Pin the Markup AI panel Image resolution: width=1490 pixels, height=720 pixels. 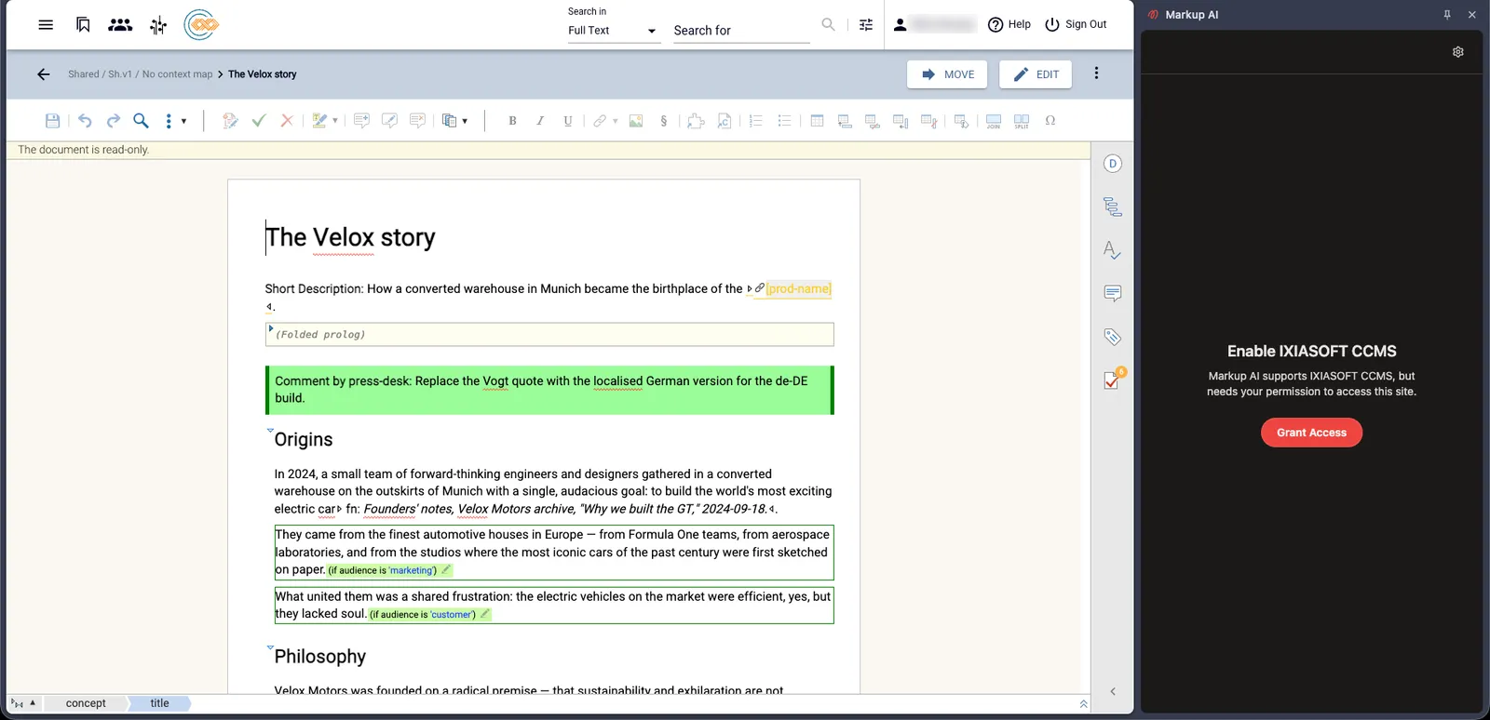click(x=1447, y=15)
